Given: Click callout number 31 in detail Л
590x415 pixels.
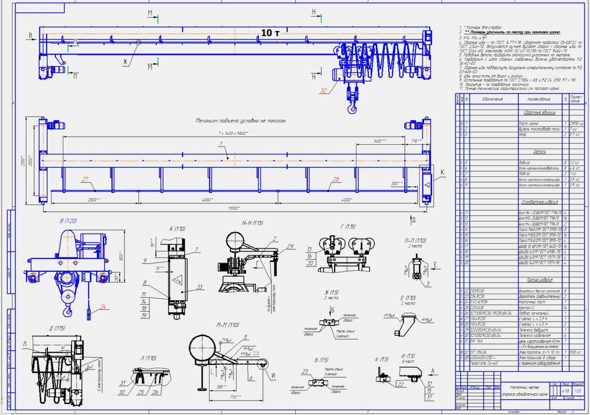Looking at the screenshot, I should pos(122,383).
